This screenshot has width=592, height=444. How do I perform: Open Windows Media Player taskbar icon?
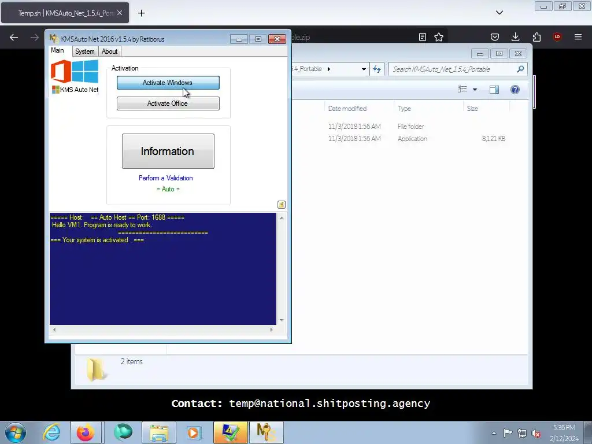[194, 432]
